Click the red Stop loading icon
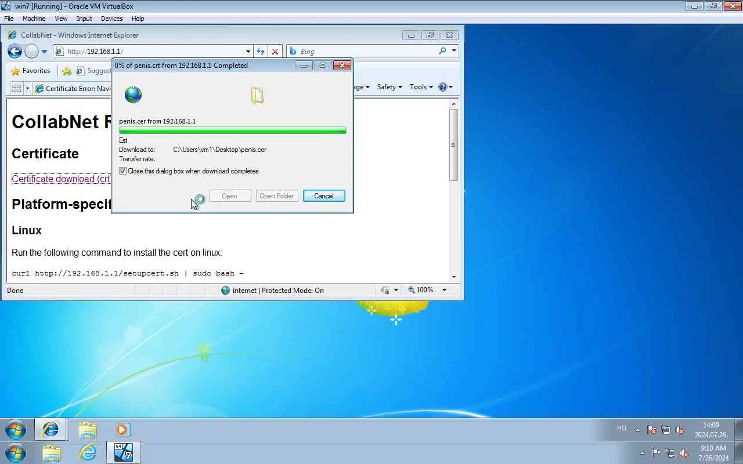 (275, 52)
